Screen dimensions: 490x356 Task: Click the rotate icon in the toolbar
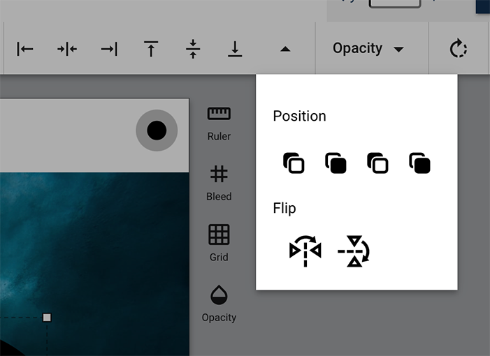458,49
